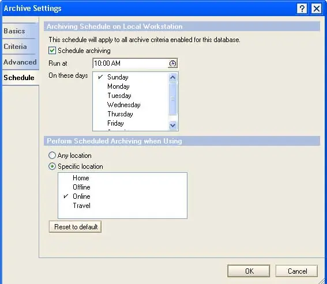Toggle Sunday in the days list
The height and width of the screenshot is (284, 327).
point(130,77)
